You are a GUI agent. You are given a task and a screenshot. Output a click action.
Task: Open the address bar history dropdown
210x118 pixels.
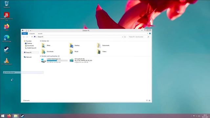[122, 37]
